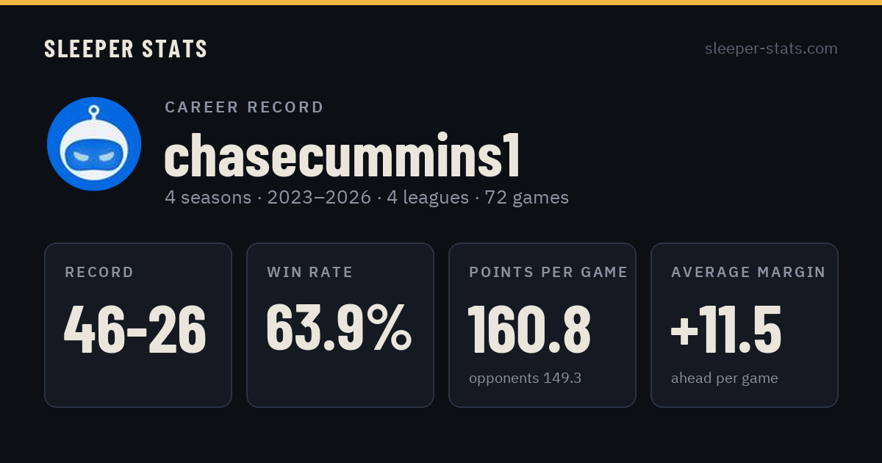Select the AVERAGE MARGIN card
This screenshot has height=463, width=882.
(x=745, y=325)
